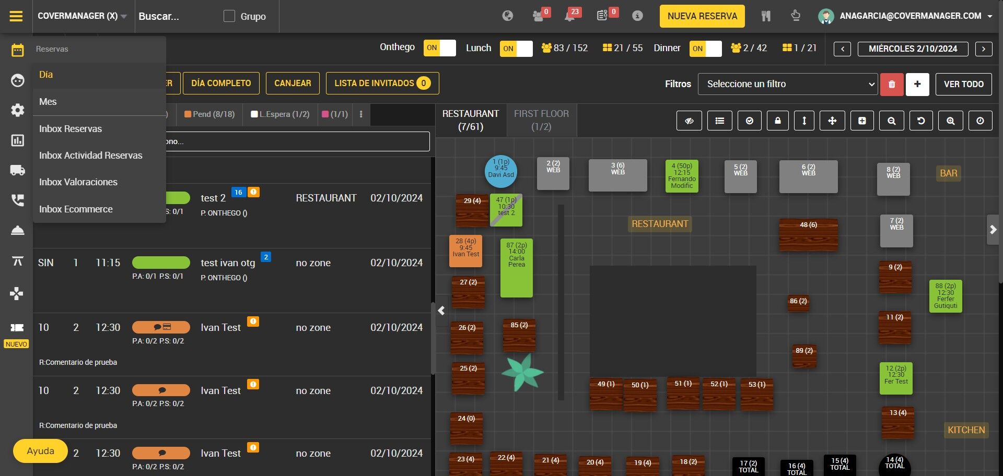The height and width of the screenshot is (476, 1003).
Task: Click the NUEVA RESERVA button
Action: tap(702, 16)
